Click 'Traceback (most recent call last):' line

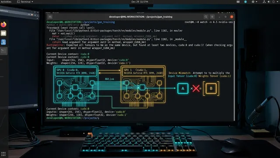(x=70, y=28)
